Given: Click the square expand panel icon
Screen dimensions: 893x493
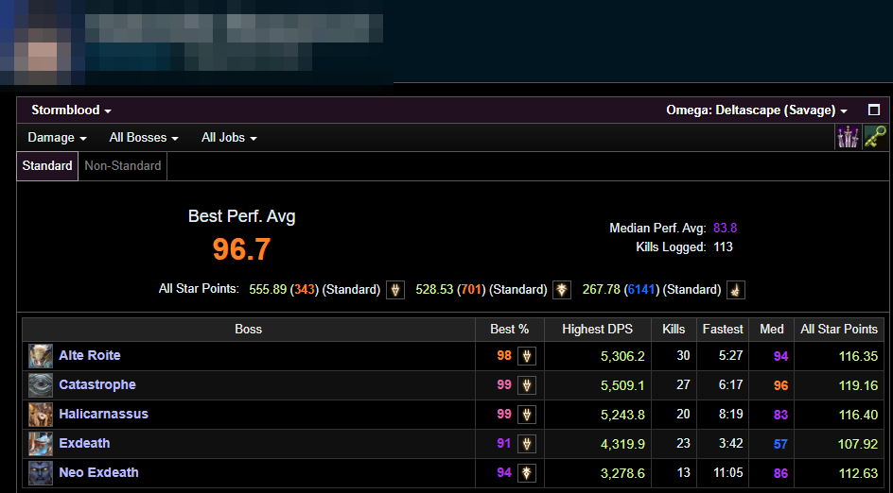Looking at the screenshot, I should [874, 110].
